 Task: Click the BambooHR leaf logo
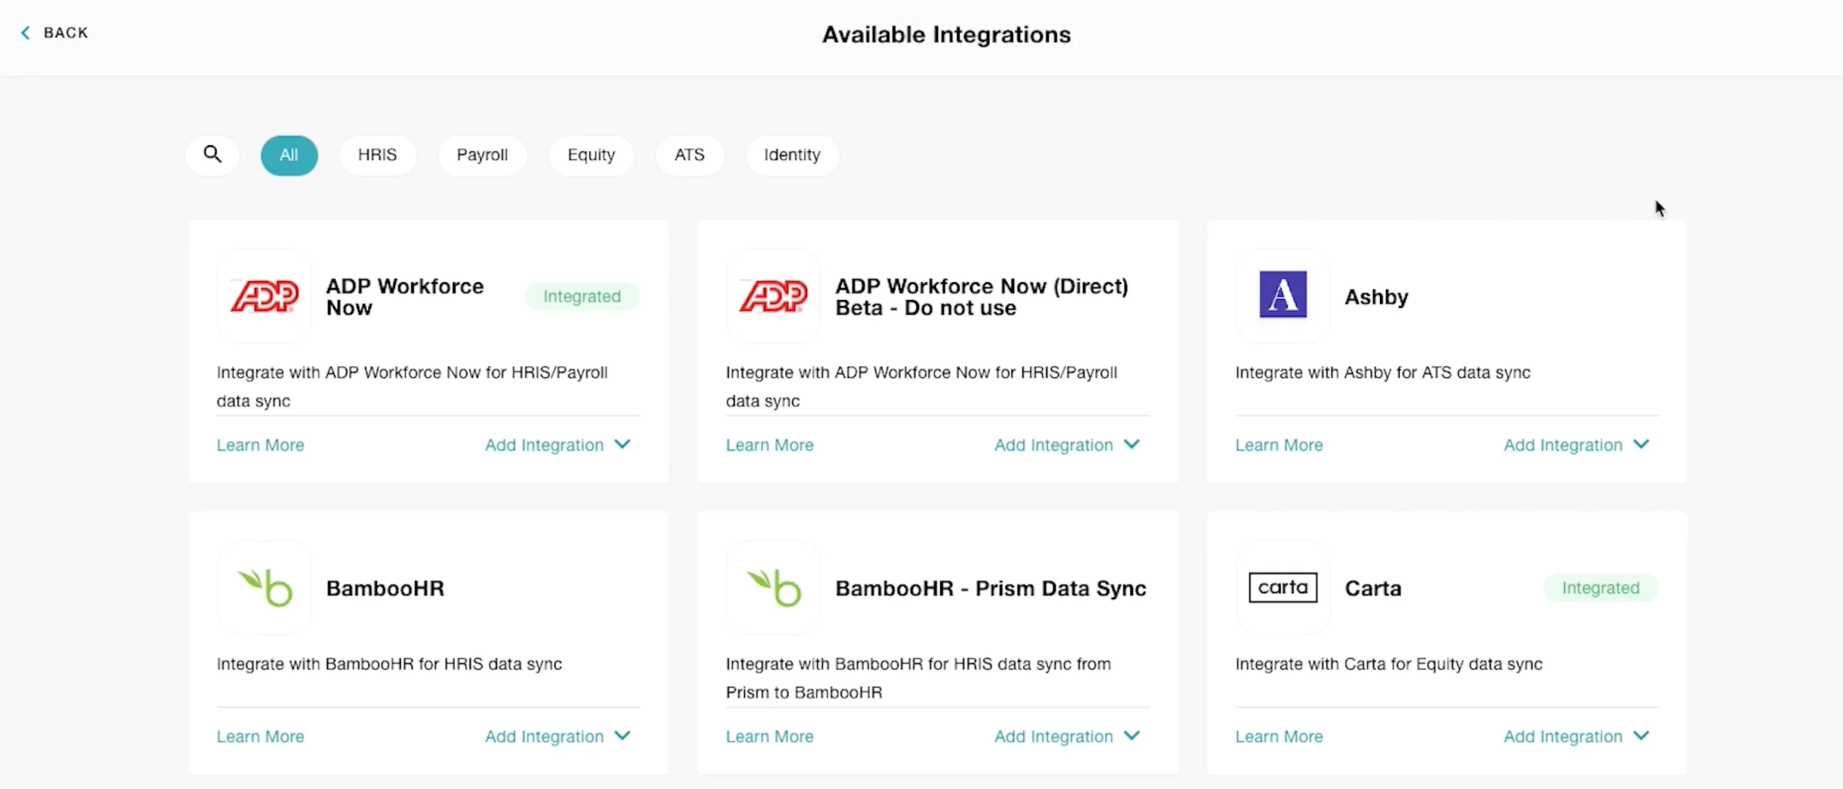pyautogui.click(x=264, y=588)
